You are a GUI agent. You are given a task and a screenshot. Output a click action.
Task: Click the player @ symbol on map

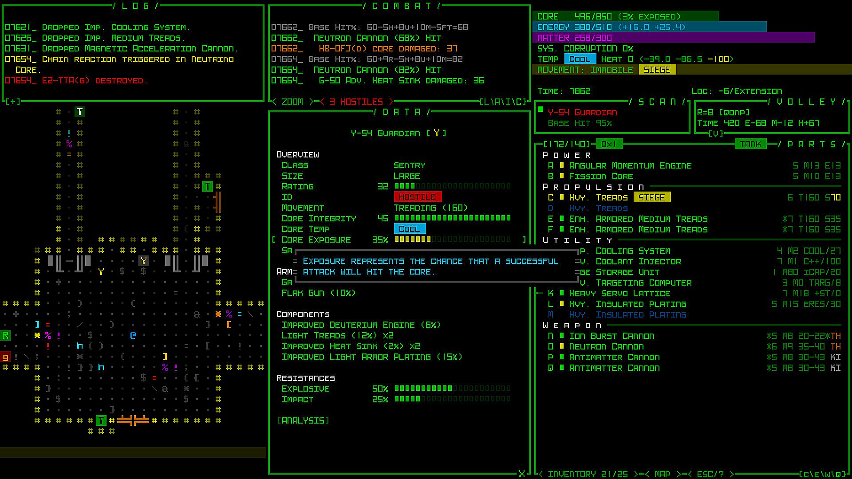click(x=133, y=335)
